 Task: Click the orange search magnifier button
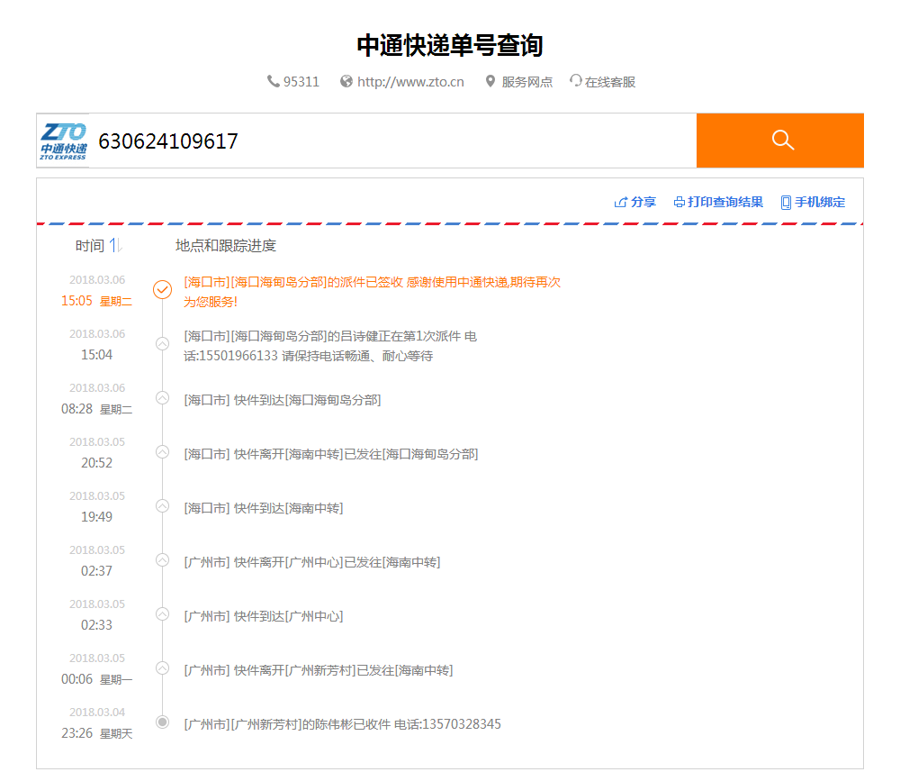coord(780,141)
